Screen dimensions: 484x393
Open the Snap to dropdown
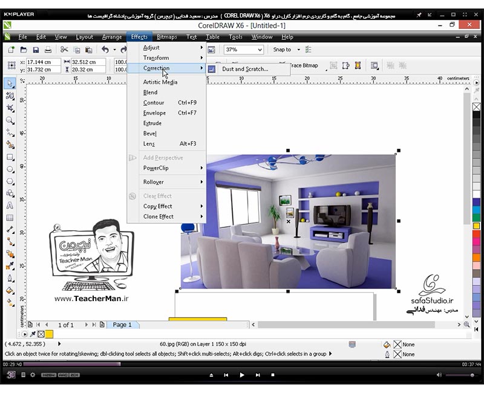pos(298,50)
